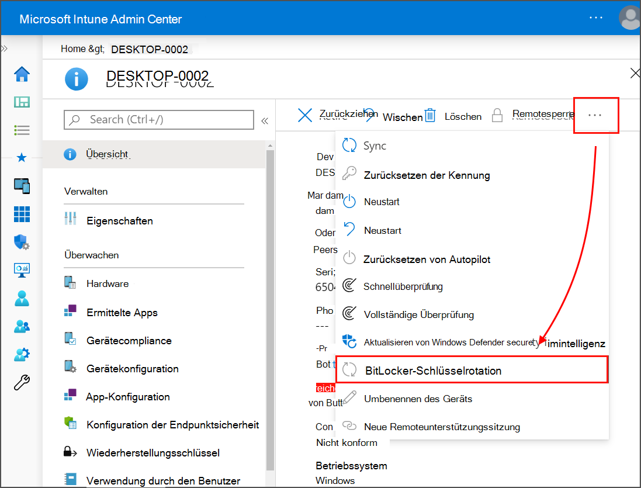Click the blue info icon beside title
The height and width of the screenshot is (488, 641).
pos(77,79)
